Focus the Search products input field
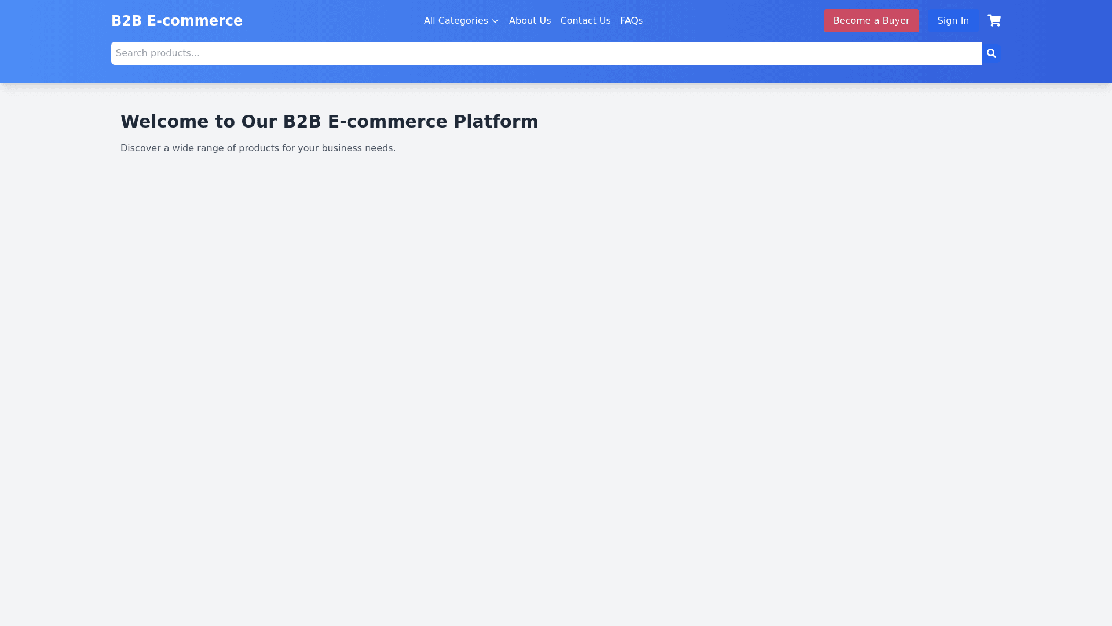 coord(546,53)
